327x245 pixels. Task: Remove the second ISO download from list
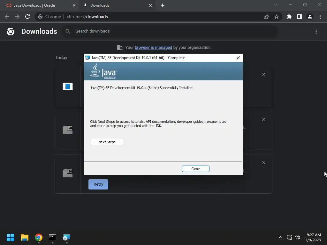point(264,119)
